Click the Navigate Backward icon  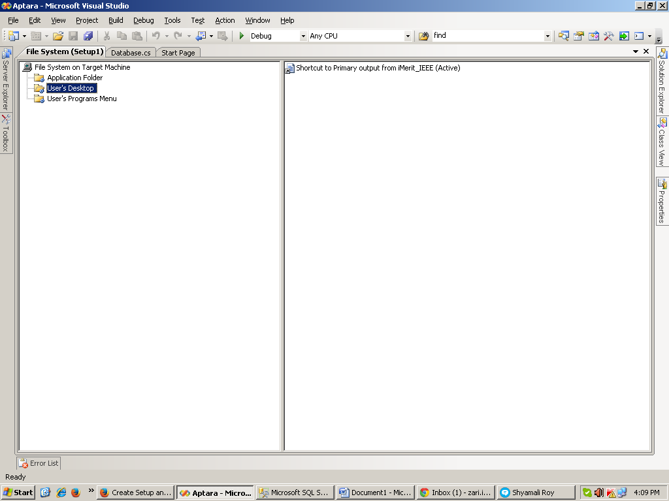tap(201, 37)
